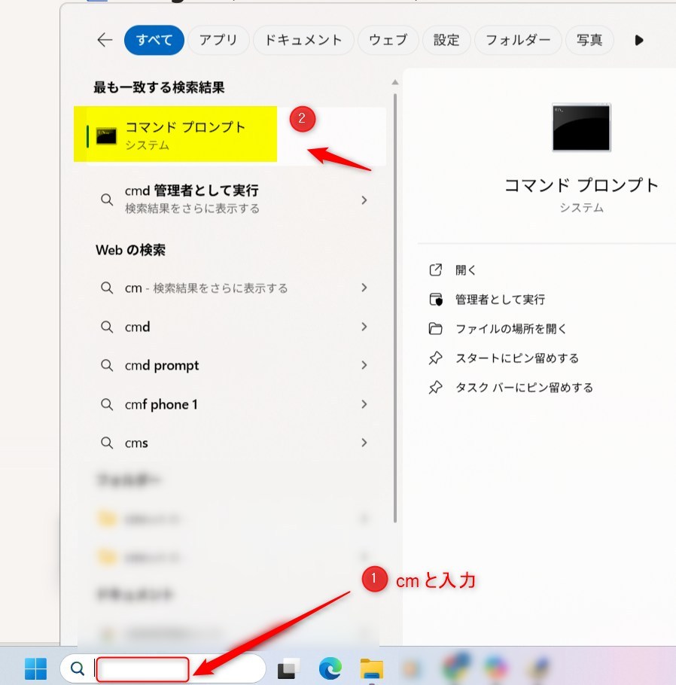The image size is (676, 685).
Task: Click the right arrow after 写真 tab
Action: [x=639, y=40]
